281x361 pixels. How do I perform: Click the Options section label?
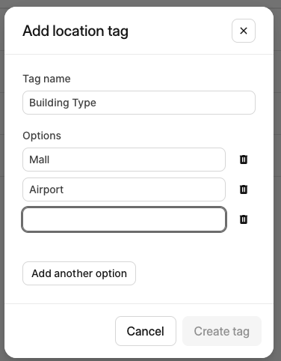click(42, 136)
